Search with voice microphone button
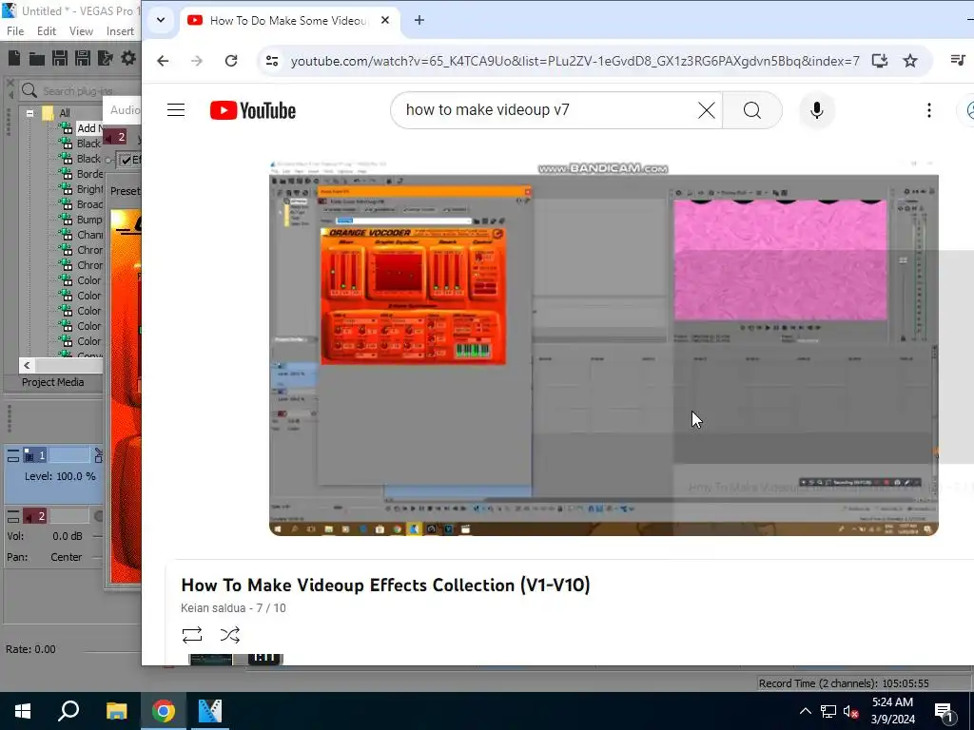This screenshot has height=730, width=974. pyautogui.click(x=817, y=110)
